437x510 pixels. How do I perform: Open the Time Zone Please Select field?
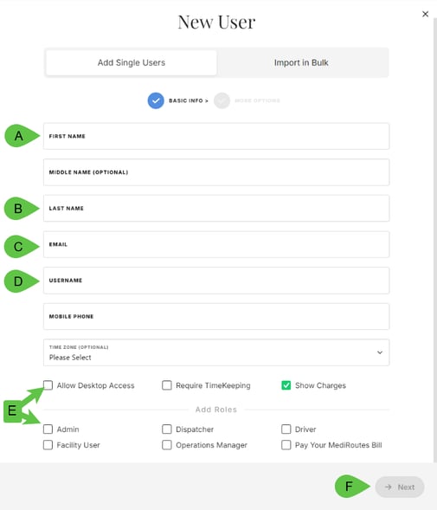click(x=216, y=352)
